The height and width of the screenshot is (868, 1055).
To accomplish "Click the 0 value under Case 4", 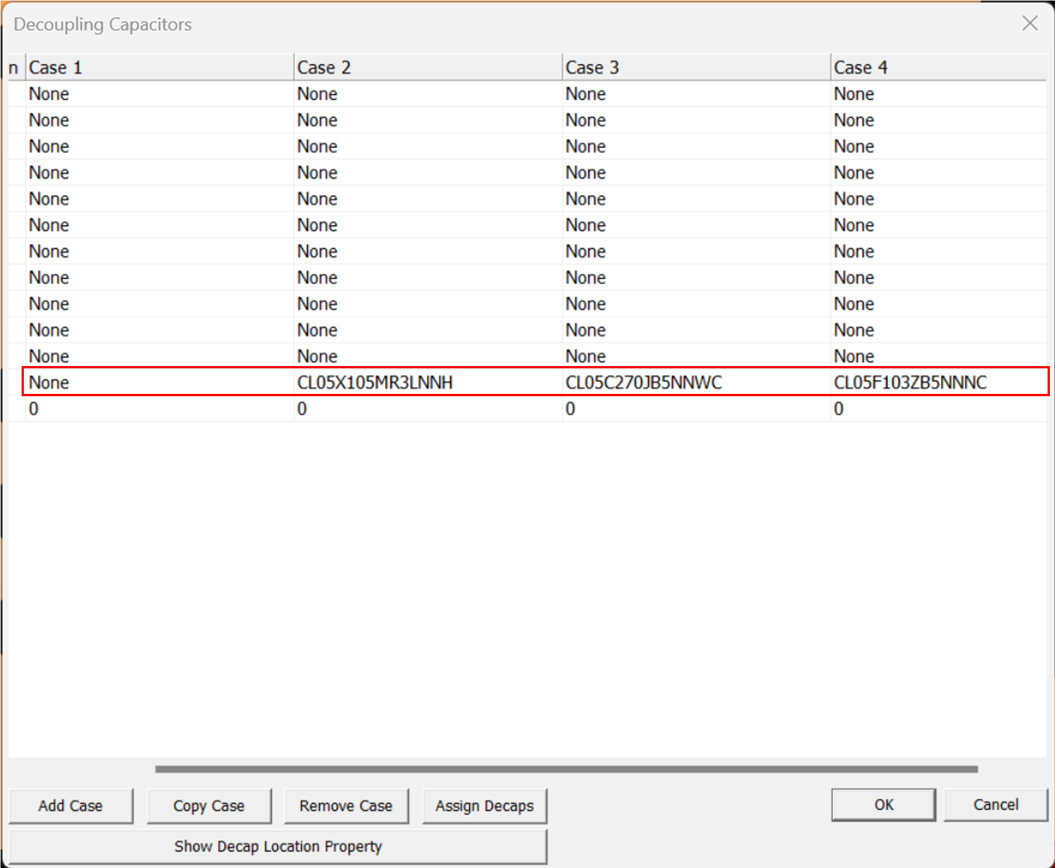I will (x=839, y=409).
